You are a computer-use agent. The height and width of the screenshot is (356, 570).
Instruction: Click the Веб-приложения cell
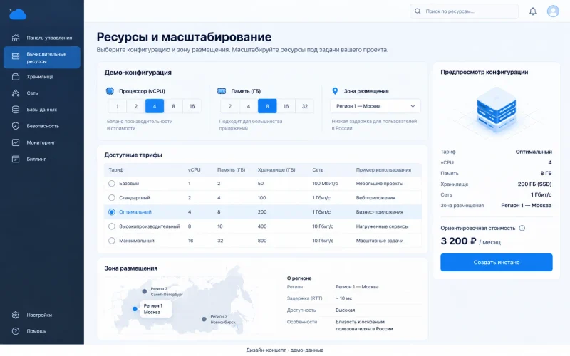[375, 198]
